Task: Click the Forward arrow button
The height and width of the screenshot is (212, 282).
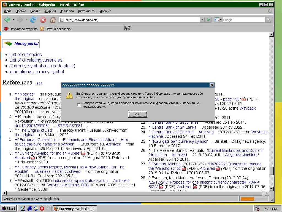Action: pos(20,20)
